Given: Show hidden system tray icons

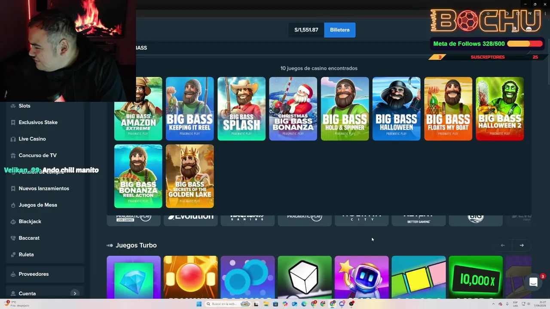Looking at the screenshot, I should coord(493,304).
